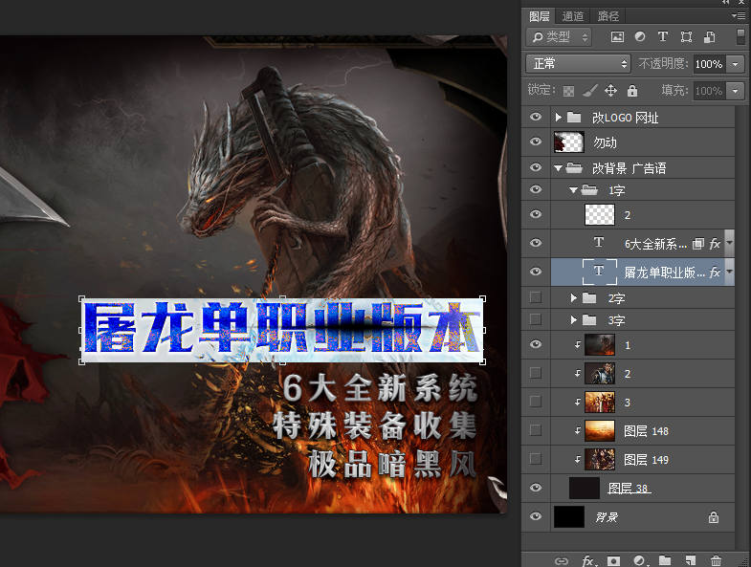This screenshot has height=567, width=751.
Task: Open the 类型 filter type dropdown
Action: pos(559,37)
